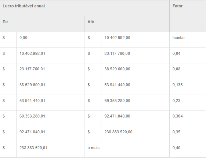
Task: Click the factor 0,35 cell
Action: tap(188, 134)
